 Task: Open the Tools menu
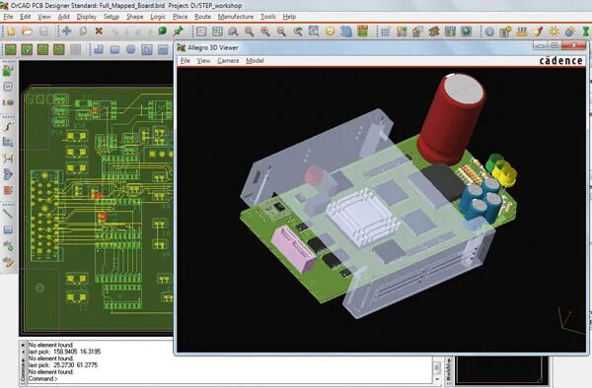click(x=268, y=17)
